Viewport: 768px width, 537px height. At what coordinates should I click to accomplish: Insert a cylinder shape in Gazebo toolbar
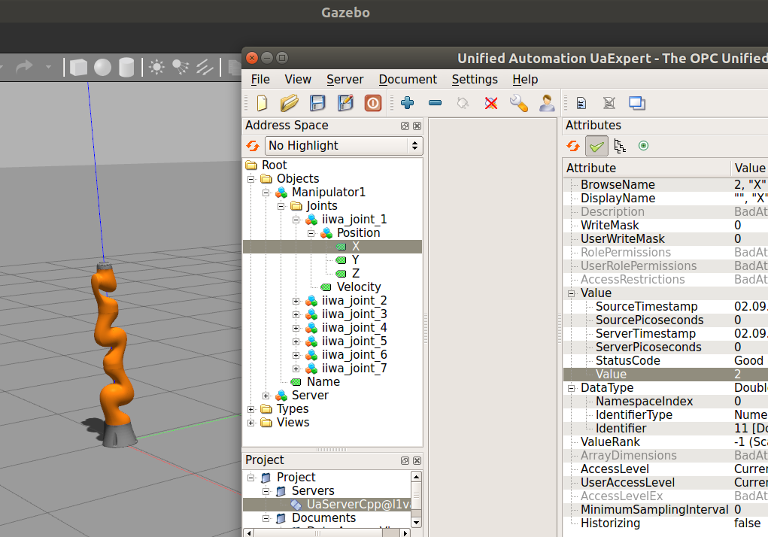[126, 67]
